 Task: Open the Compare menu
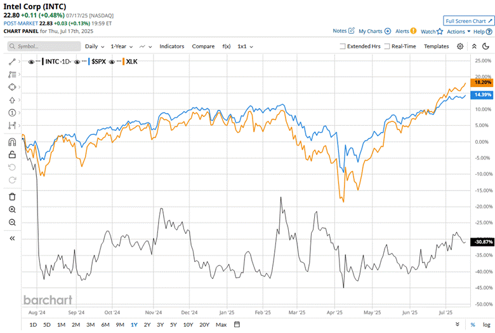click(203, 46)
